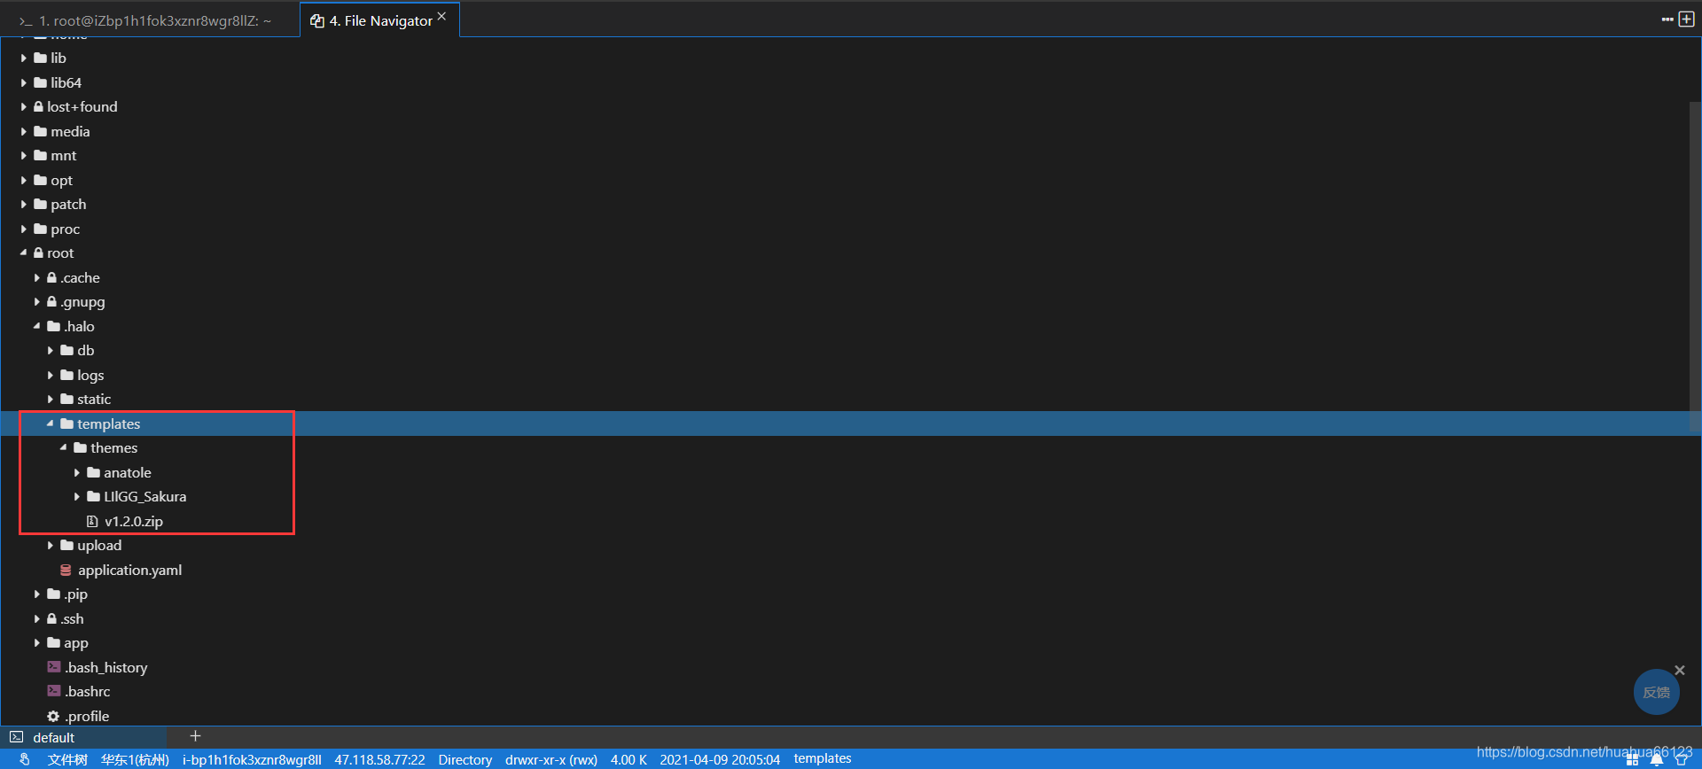This screenshot has width=1702, height=769.
Task: Click the .cache lock icon
Action: click(51, 277)
